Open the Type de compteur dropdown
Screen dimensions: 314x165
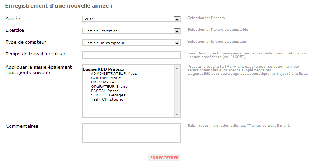pos(131,43)
